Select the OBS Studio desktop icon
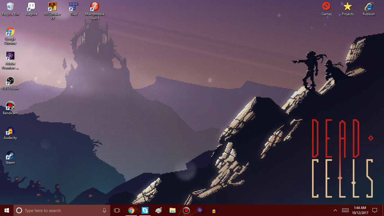This screenshot has height=216, width=384. (10, 81)
